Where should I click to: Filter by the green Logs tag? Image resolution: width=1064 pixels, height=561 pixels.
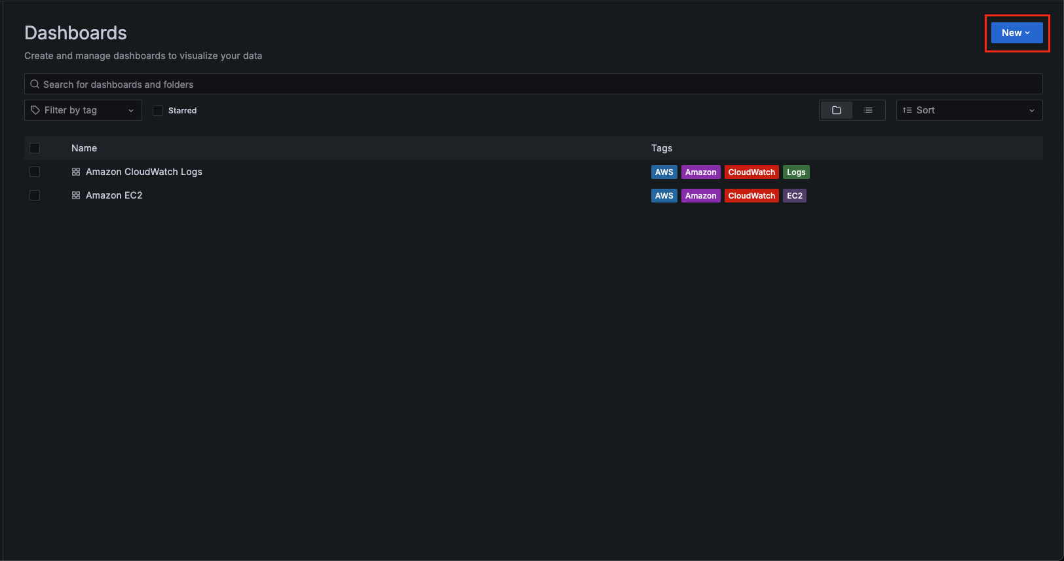coord(796,172)
